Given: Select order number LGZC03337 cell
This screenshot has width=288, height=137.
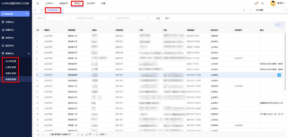Looking at the screenshot, I should pos(48,64).
